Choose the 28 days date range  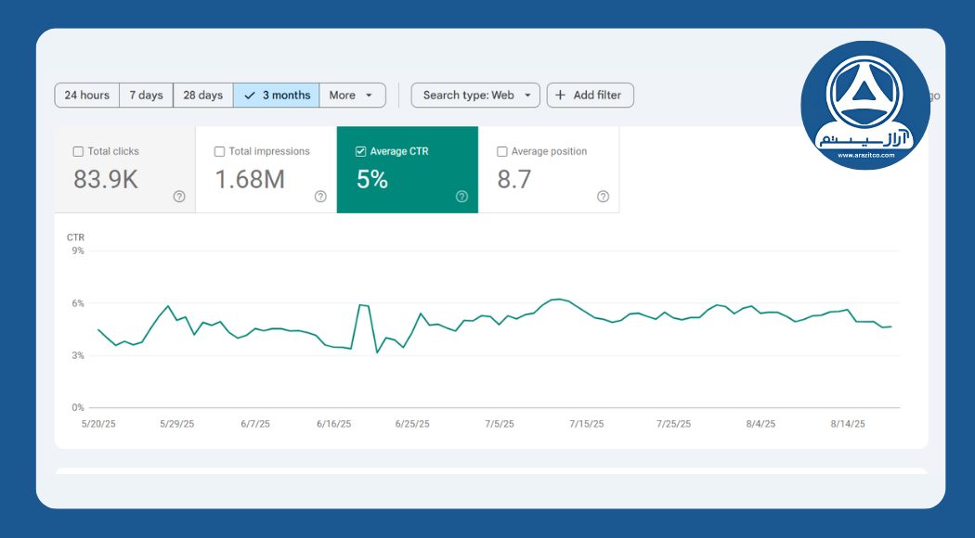(x=202, y=96)
